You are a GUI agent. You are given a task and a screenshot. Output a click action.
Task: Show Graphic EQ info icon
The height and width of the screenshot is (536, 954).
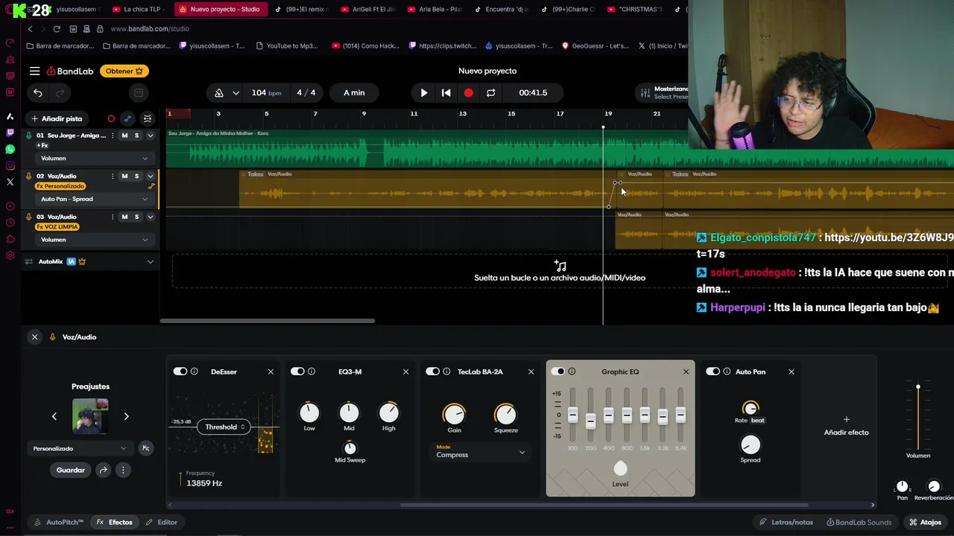click(572, 371)
